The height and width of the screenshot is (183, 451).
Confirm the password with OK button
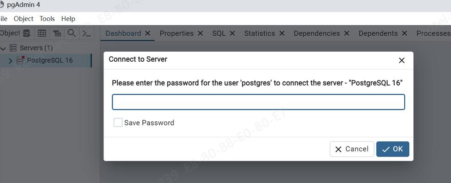(x=392, y=149)
